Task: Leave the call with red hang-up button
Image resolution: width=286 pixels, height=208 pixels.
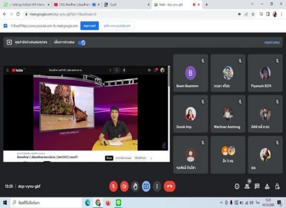Action: (x=170, y=186)
